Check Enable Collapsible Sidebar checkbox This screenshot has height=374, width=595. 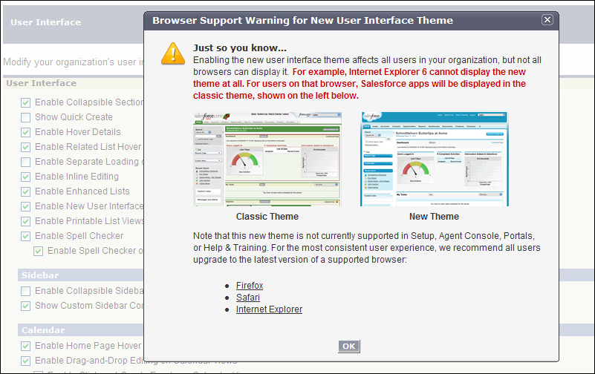click(x=26, y=291)
